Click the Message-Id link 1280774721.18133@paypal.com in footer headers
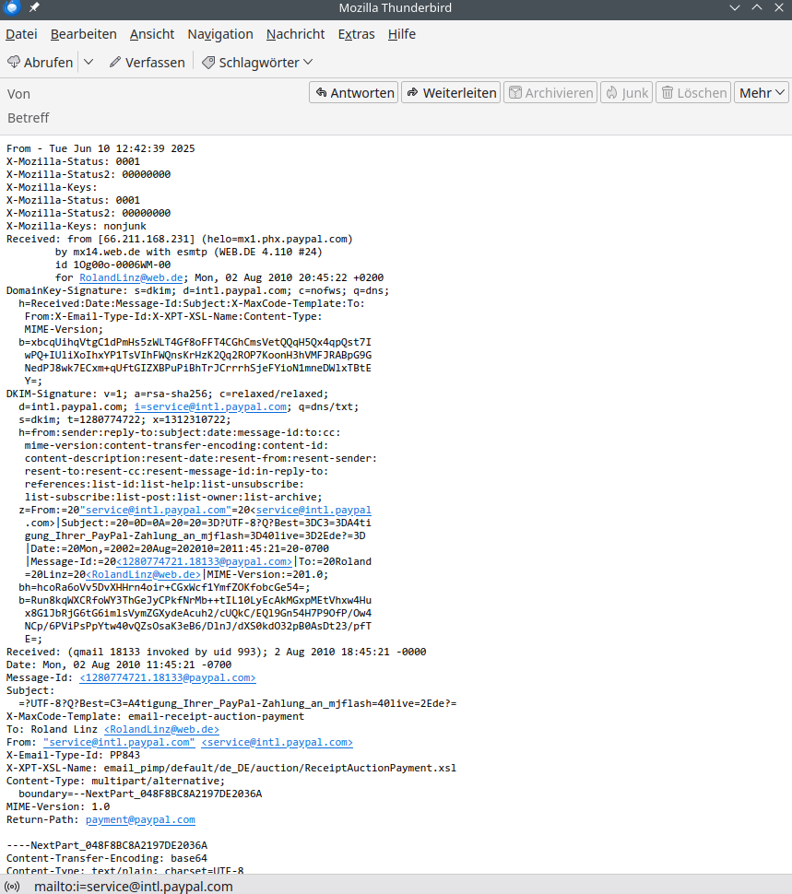The image size is (792, 894). (168, 677)
